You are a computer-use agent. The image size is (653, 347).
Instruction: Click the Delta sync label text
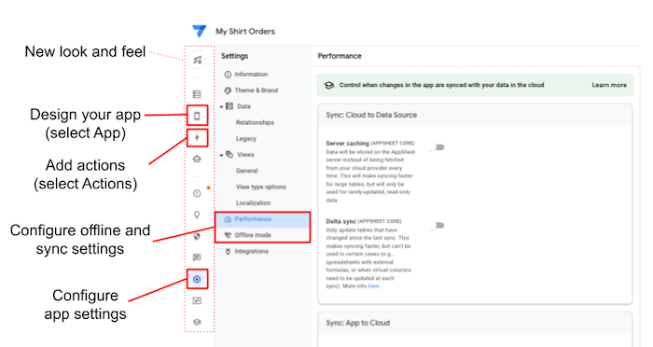(340, 222)
